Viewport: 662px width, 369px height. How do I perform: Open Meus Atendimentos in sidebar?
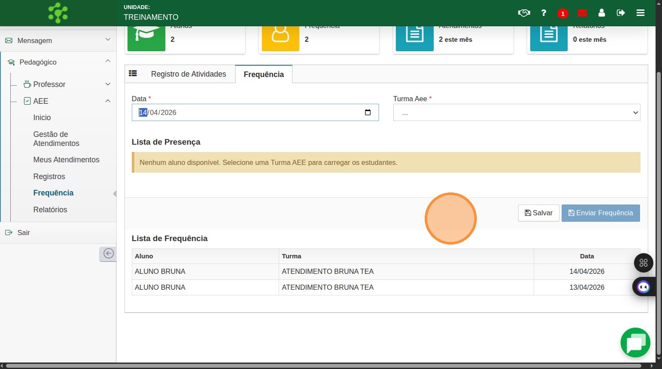(66, 160)
